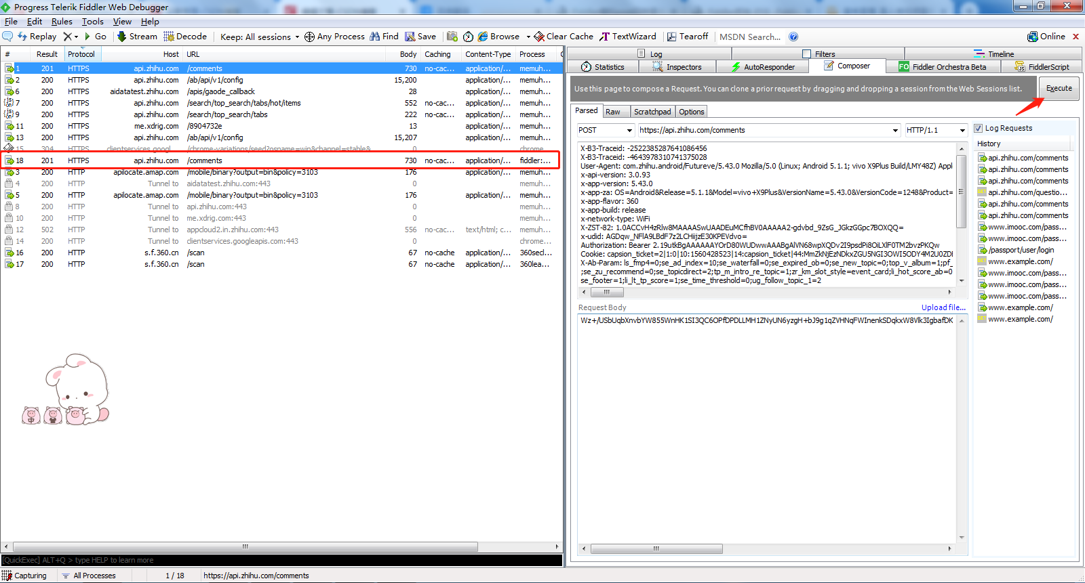Viewport: 1085px width, 583px height.
Task: Click the Save sessions icon
Action: [x=410, y=37]
